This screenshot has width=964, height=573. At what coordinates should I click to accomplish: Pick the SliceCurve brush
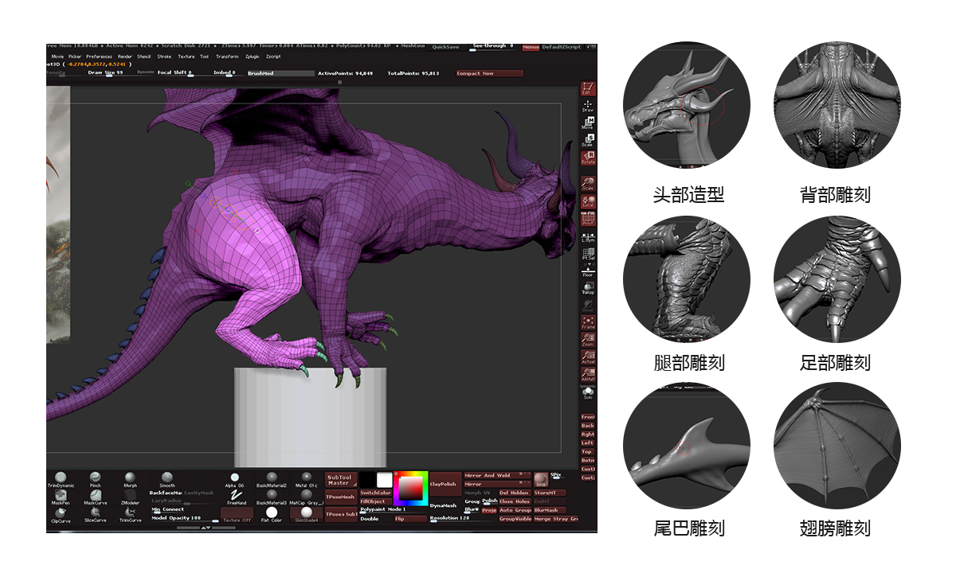tap(95, 515)
